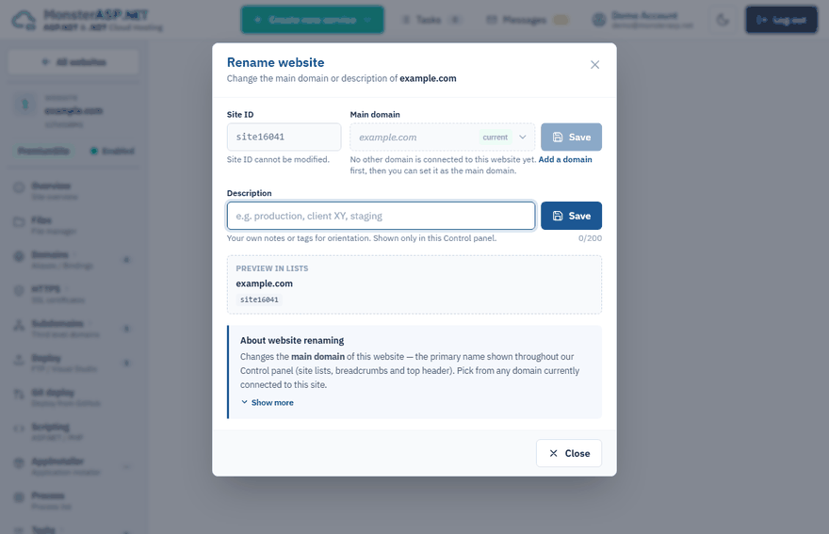Screen dimensions: 829x534
Task: Close the Rename website dialog with X icon
Action: tap(594, 64)
